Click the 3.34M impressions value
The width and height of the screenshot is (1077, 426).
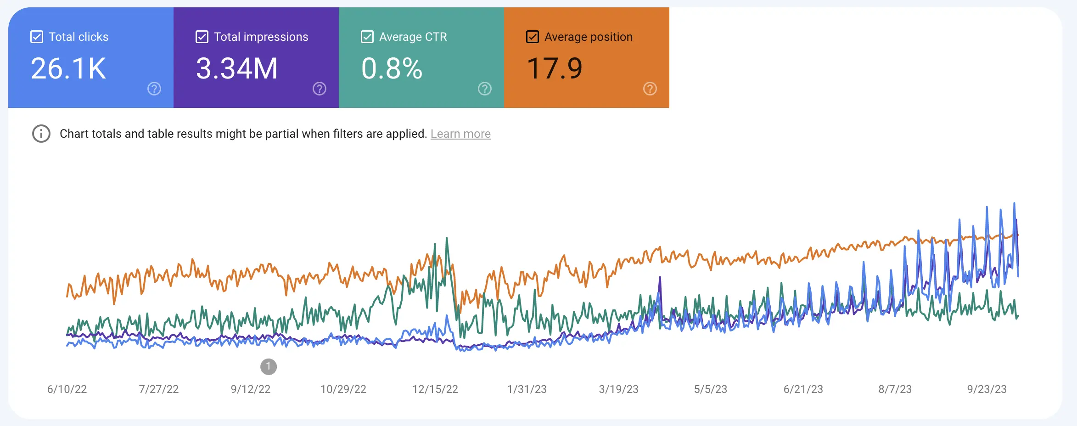[x=237, y=68]
